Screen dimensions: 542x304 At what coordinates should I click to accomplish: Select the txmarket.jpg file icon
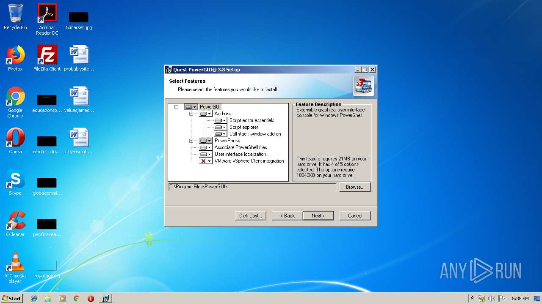(79, 20)
